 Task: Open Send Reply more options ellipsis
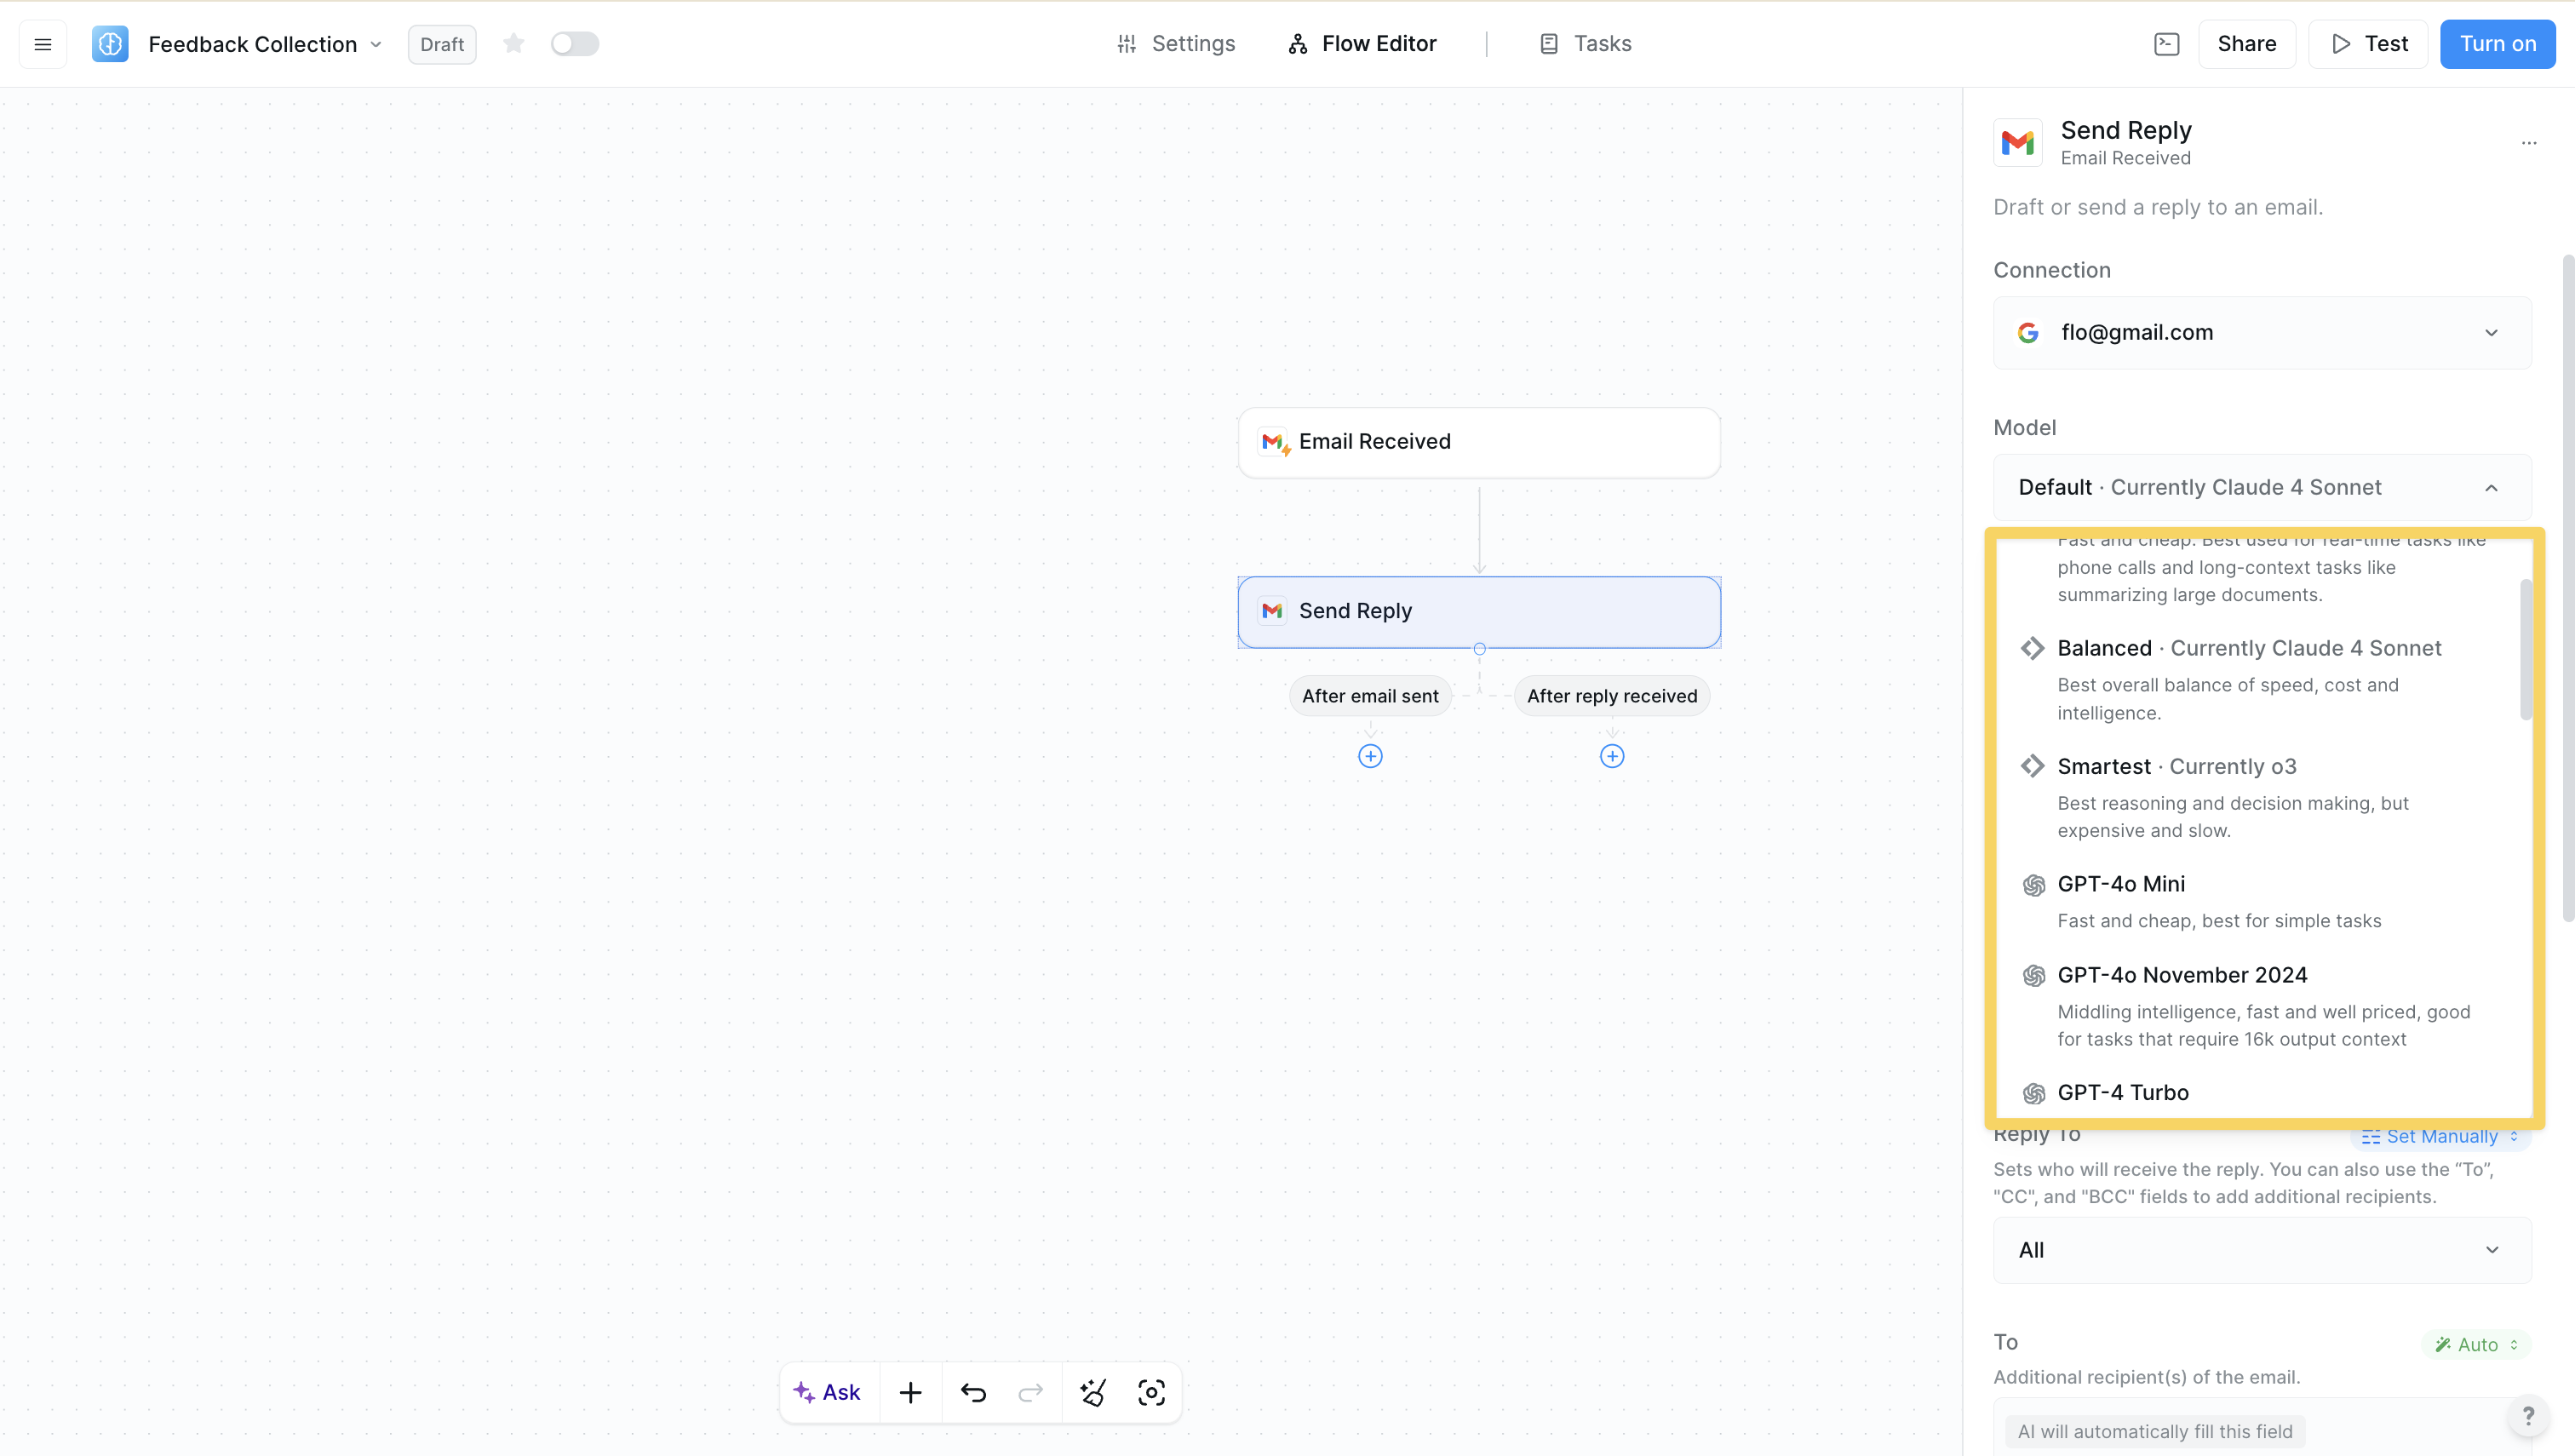(2528, 143)
